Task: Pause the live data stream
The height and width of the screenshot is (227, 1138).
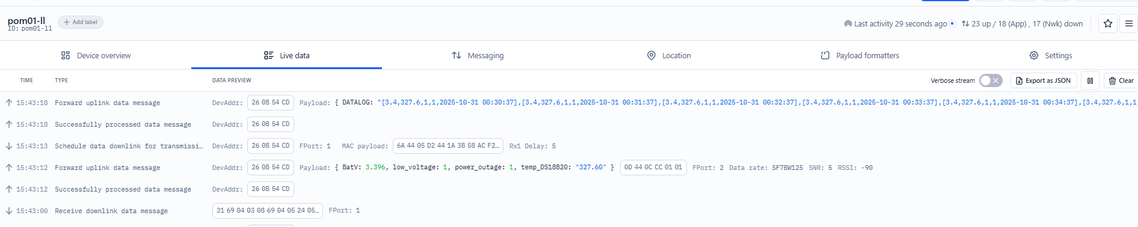Action: point(1090,80)
